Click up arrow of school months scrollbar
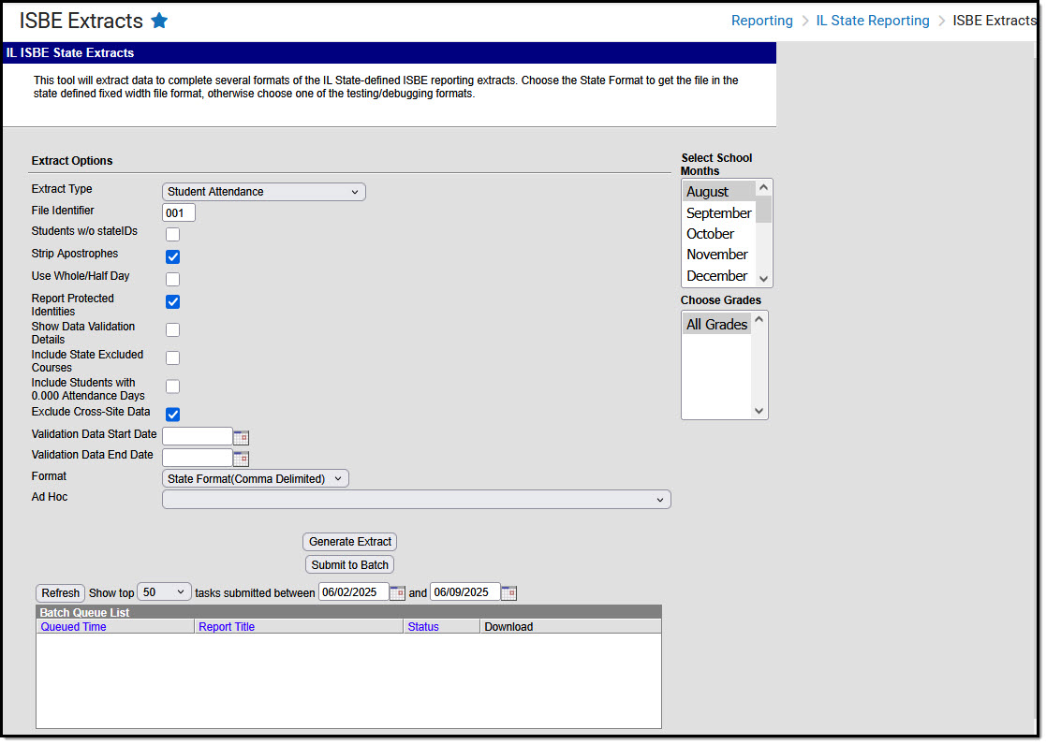 (764, 188)
